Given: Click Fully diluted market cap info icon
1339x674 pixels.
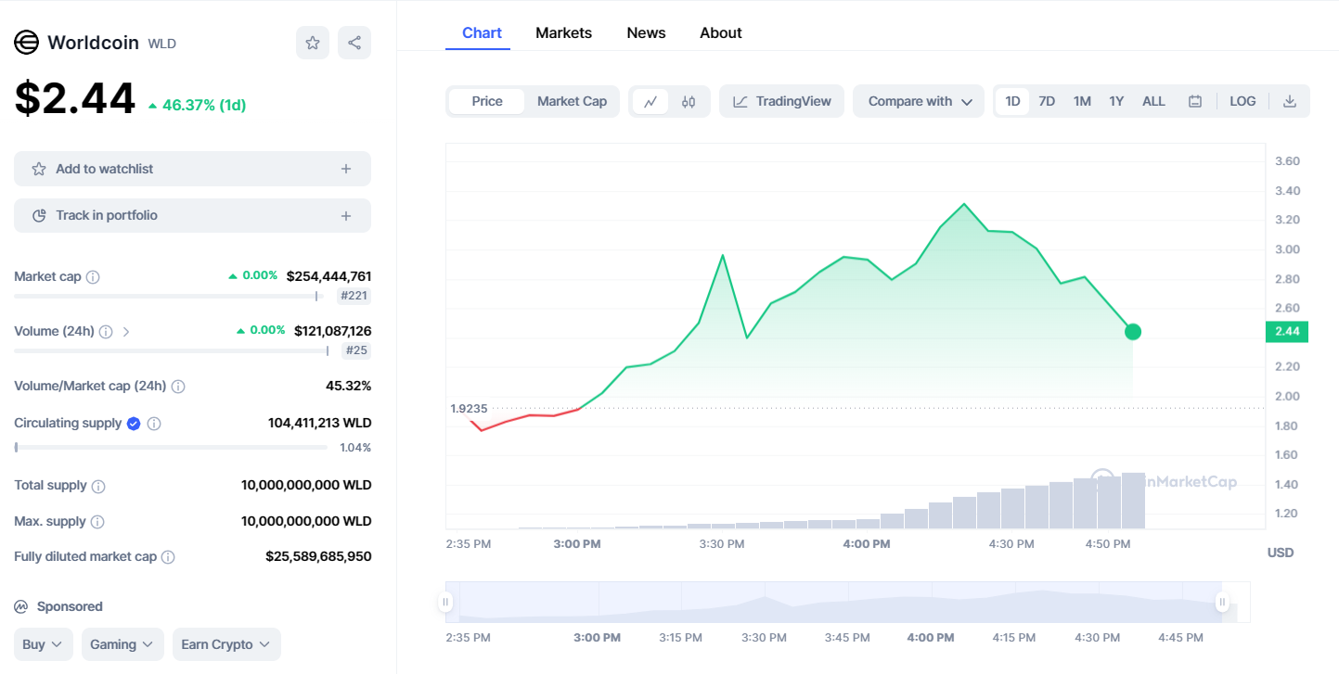Looking at the screenshot, I should coord(168,557).
